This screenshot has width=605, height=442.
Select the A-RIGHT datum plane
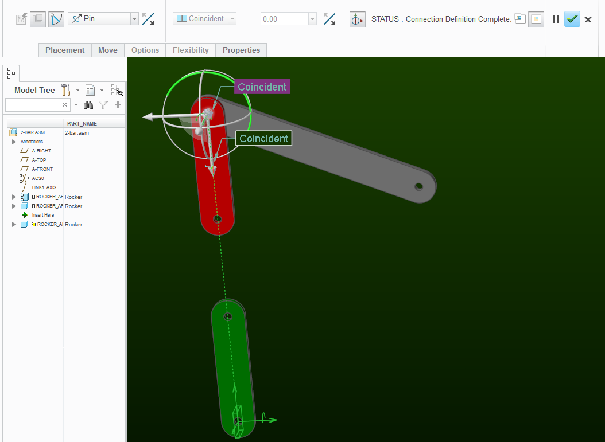click(41, 151)
